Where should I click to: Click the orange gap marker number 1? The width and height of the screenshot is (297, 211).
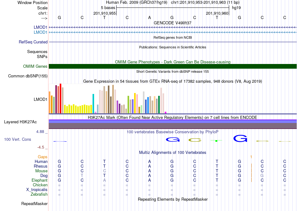(x=251, y=157)
